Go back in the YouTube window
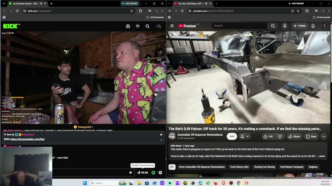 pyautogui.click(x=170, y=11)
